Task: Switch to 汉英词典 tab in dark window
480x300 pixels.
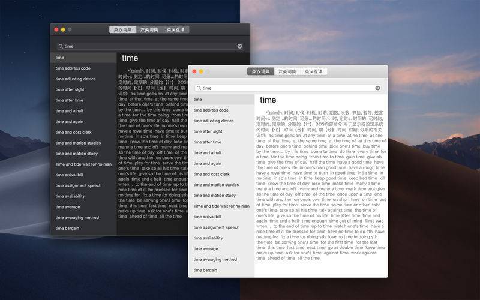Action: click(x=149, y=29)
